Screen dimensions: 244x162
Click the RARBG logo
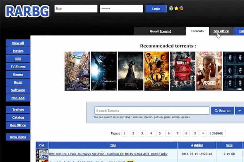(x=27, y=11)
